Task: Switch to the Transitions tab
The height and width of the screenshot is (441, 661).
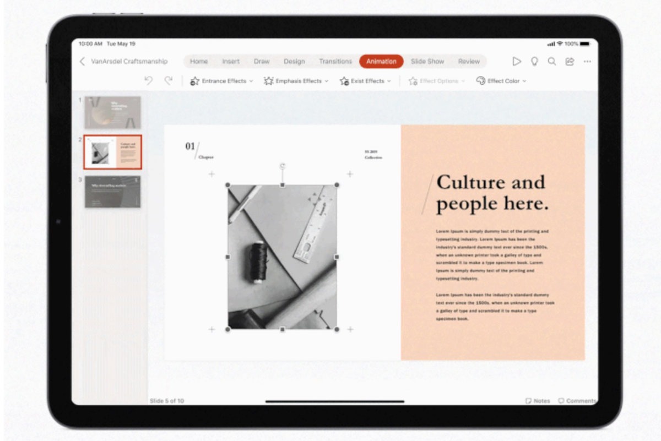Action: point(335,62)
